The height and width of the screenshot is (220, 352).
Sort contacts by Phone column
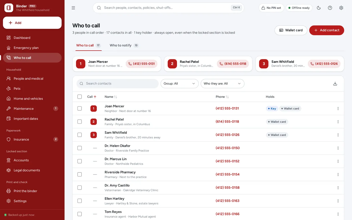222,97
